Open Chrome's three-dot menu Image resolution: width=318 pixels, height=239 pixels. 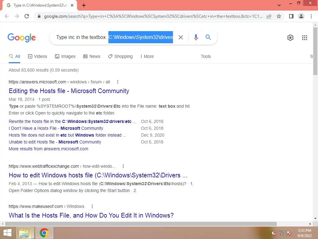pos(311,16)
